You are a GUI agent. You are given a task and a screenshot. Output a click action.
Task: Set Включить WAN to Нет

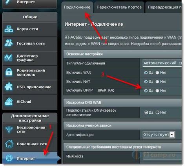(x=157, y=73)
